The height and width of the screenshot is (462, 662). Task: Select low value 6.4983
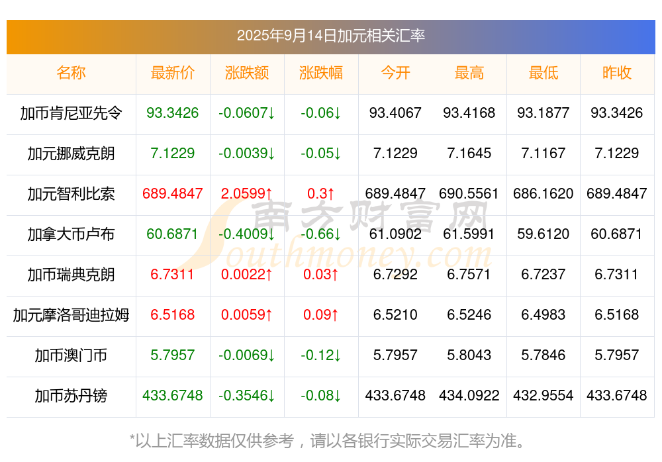(544, 314)
